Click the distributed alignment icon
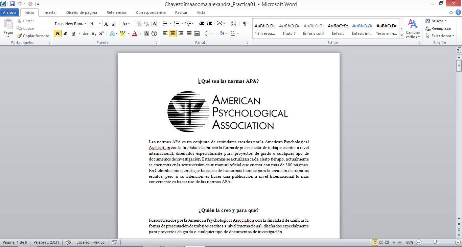This screenshot has height=247, width=462. pyautogui.click(x=197, y=33)
